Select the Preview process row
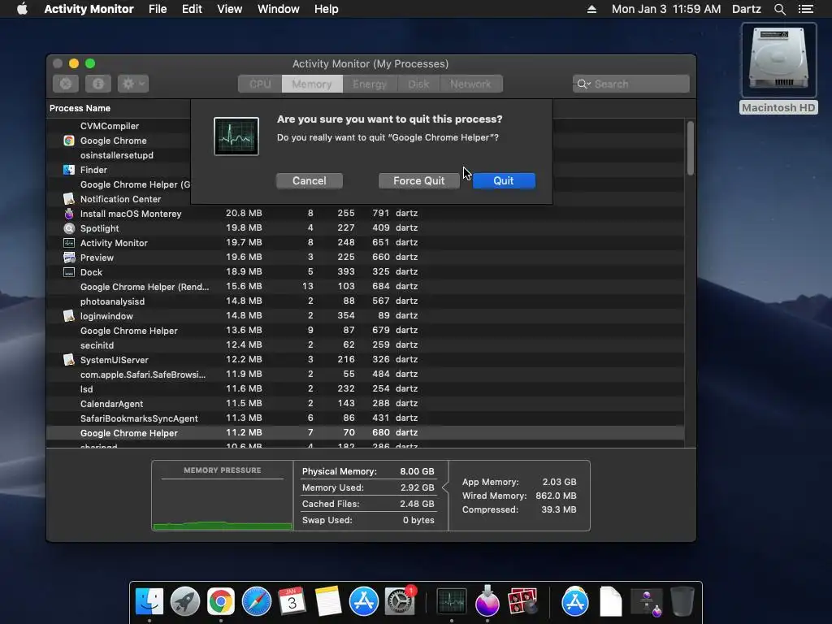 pyautogui.click(x=365, y=258)
